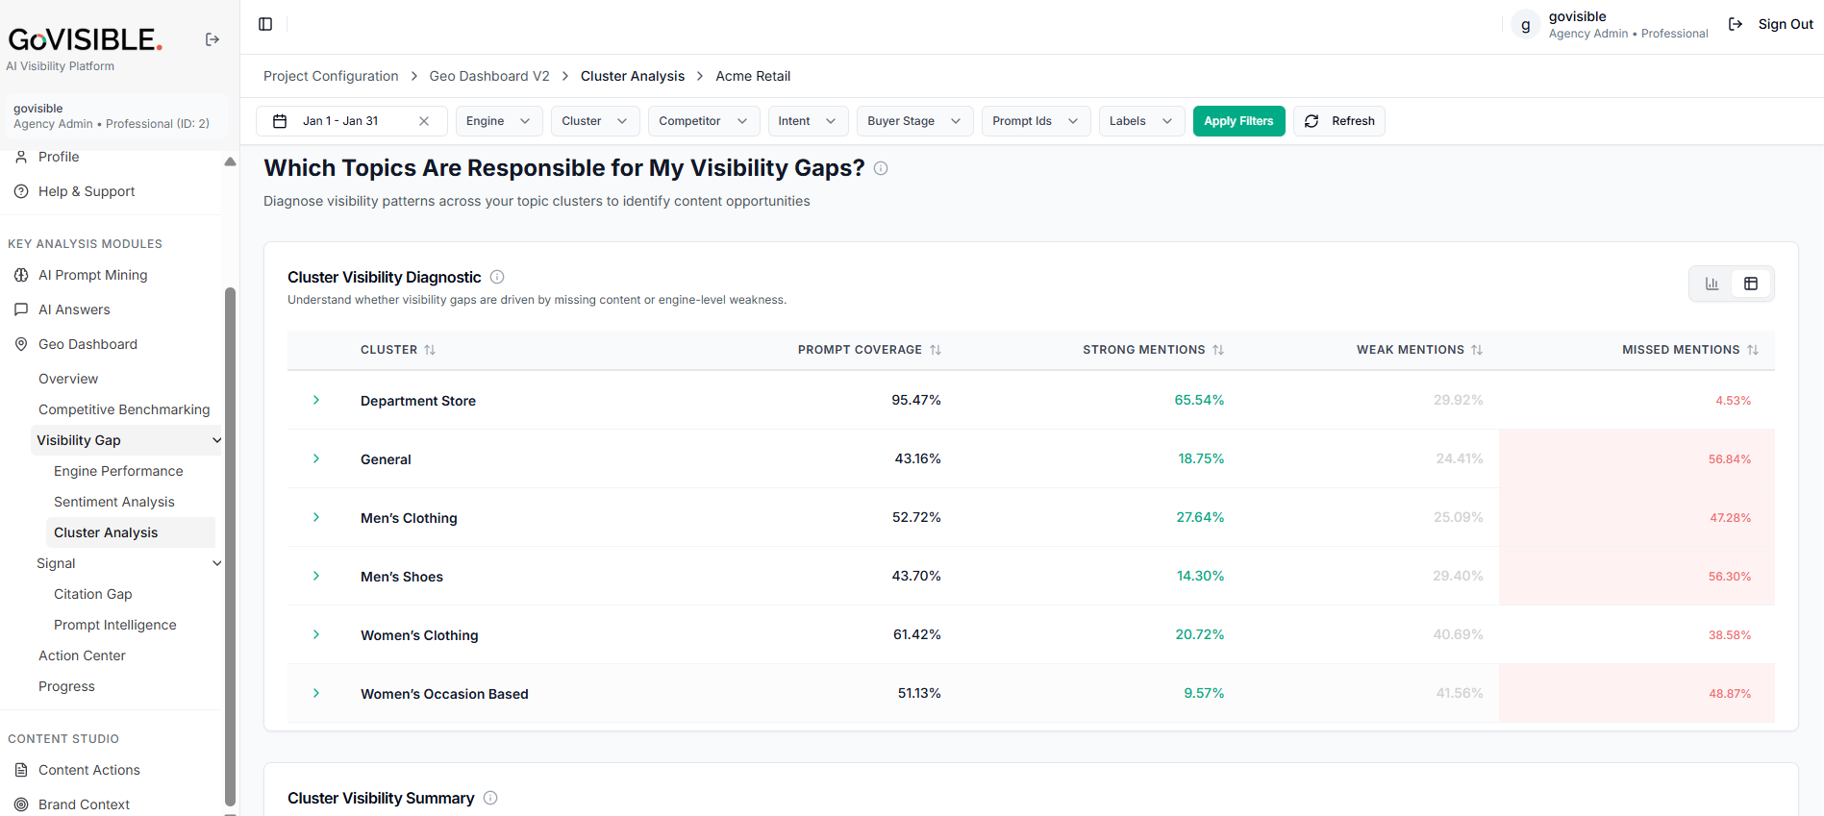This screenshot has height=816, width=1824.
Task: Open Citation Gap in sidebar
Action: click(93, 594)
